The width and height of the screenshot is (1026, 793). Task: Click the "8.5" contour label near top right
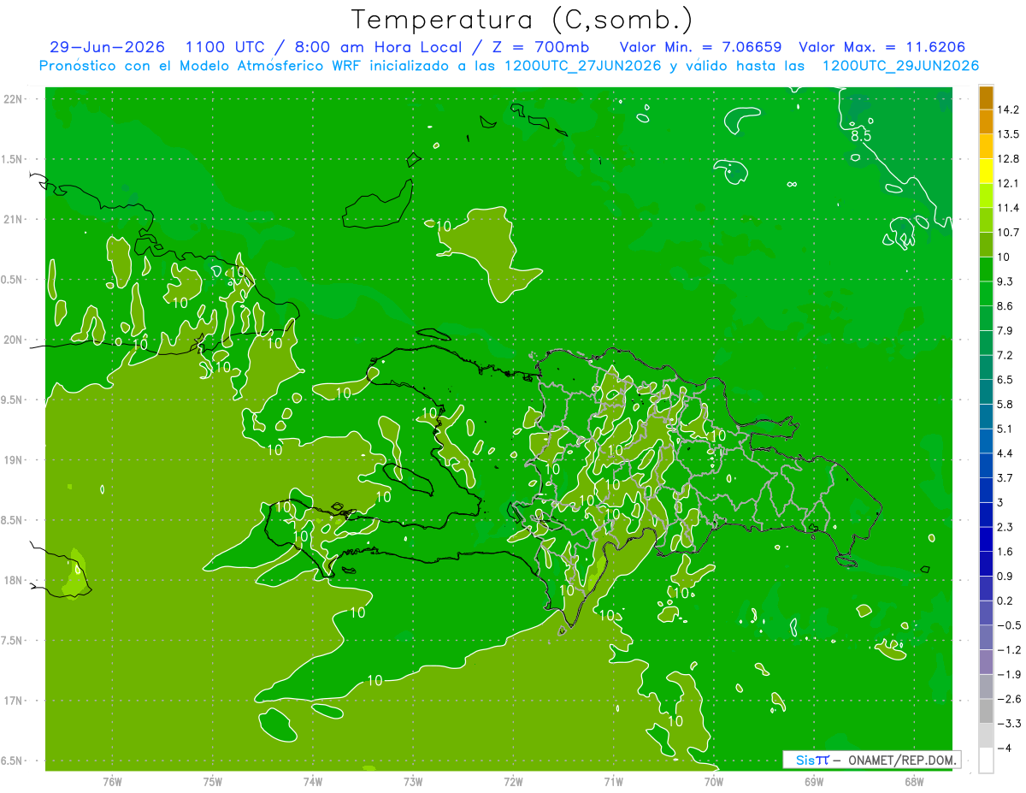861,136
